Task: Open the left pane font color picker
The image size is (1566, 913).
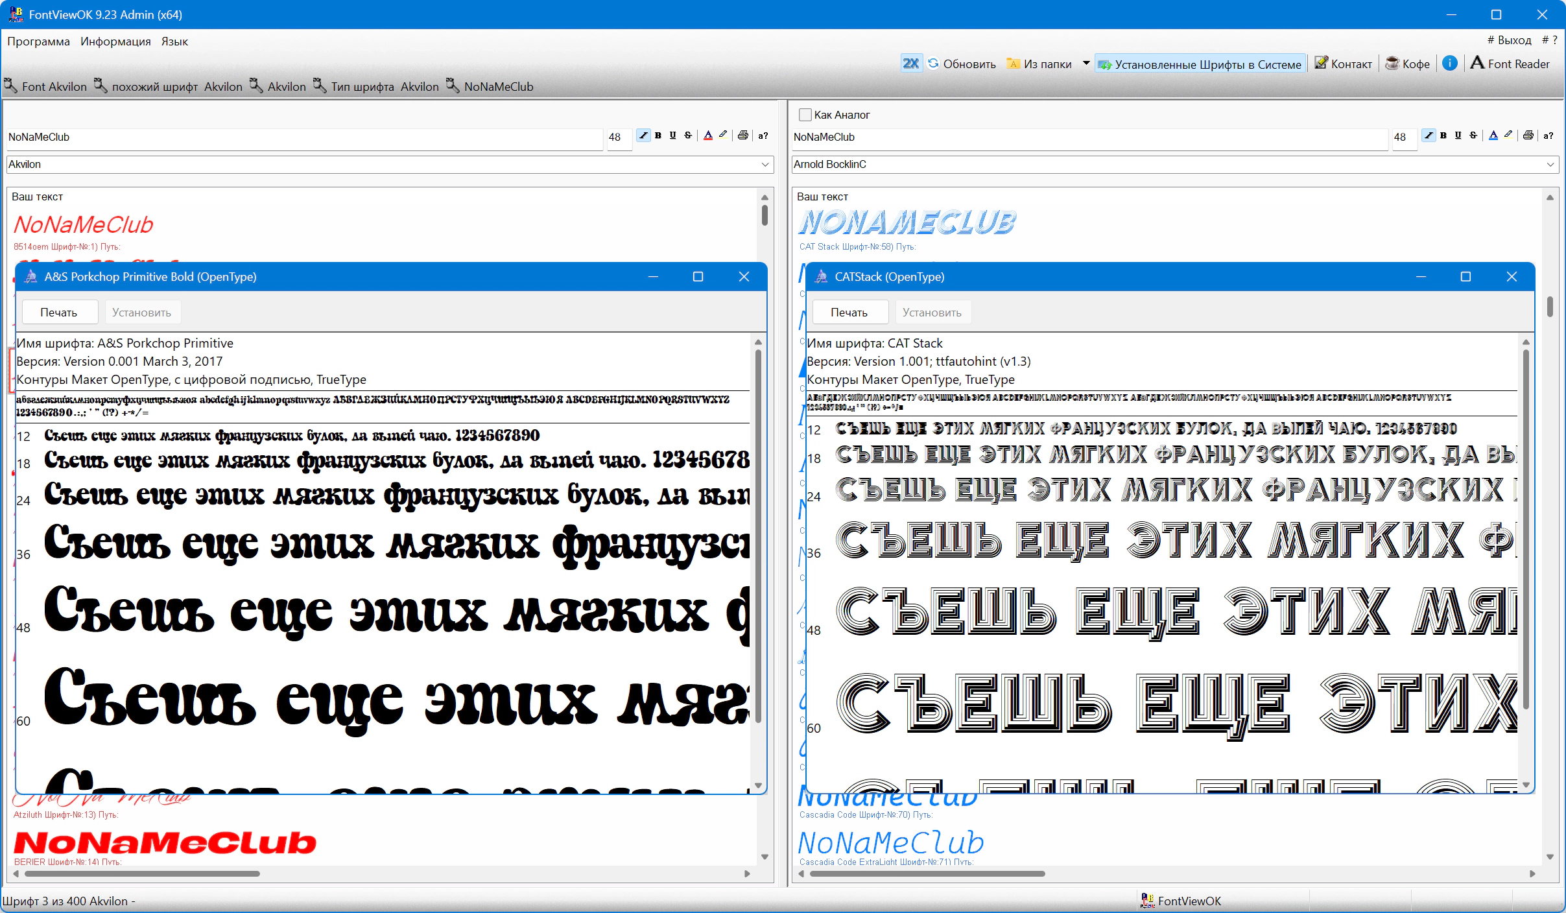Action: 708,136
